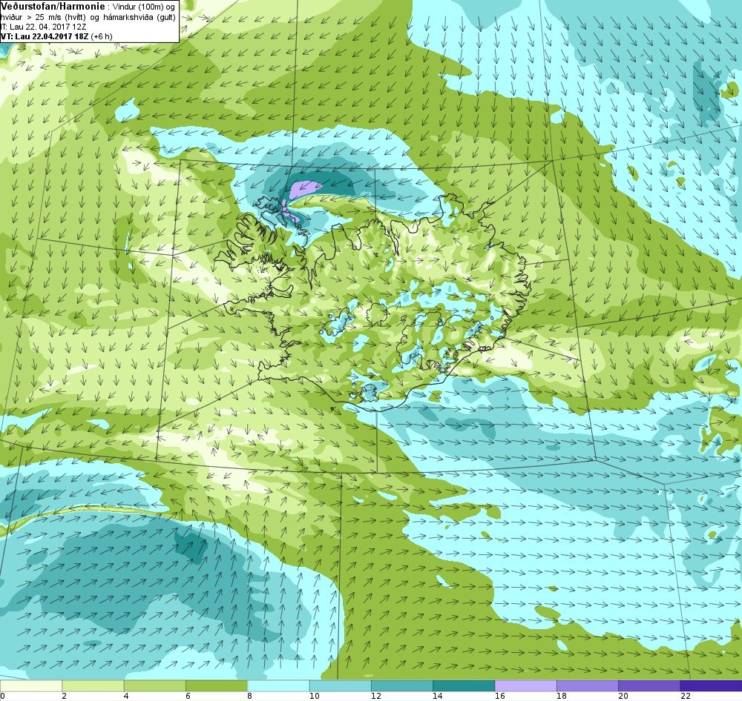742x701 pixels.
Task: Click the 12-14 m/s teal legend swatch
Action: tap(401, 685)
